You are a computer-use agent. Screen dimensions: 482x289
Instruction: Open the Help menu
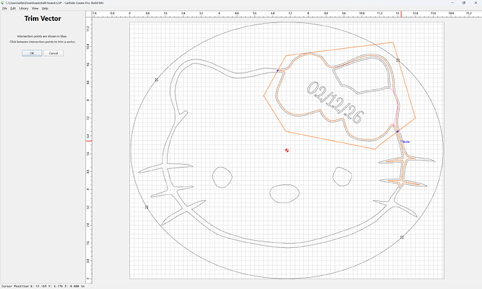pos(45,8)
